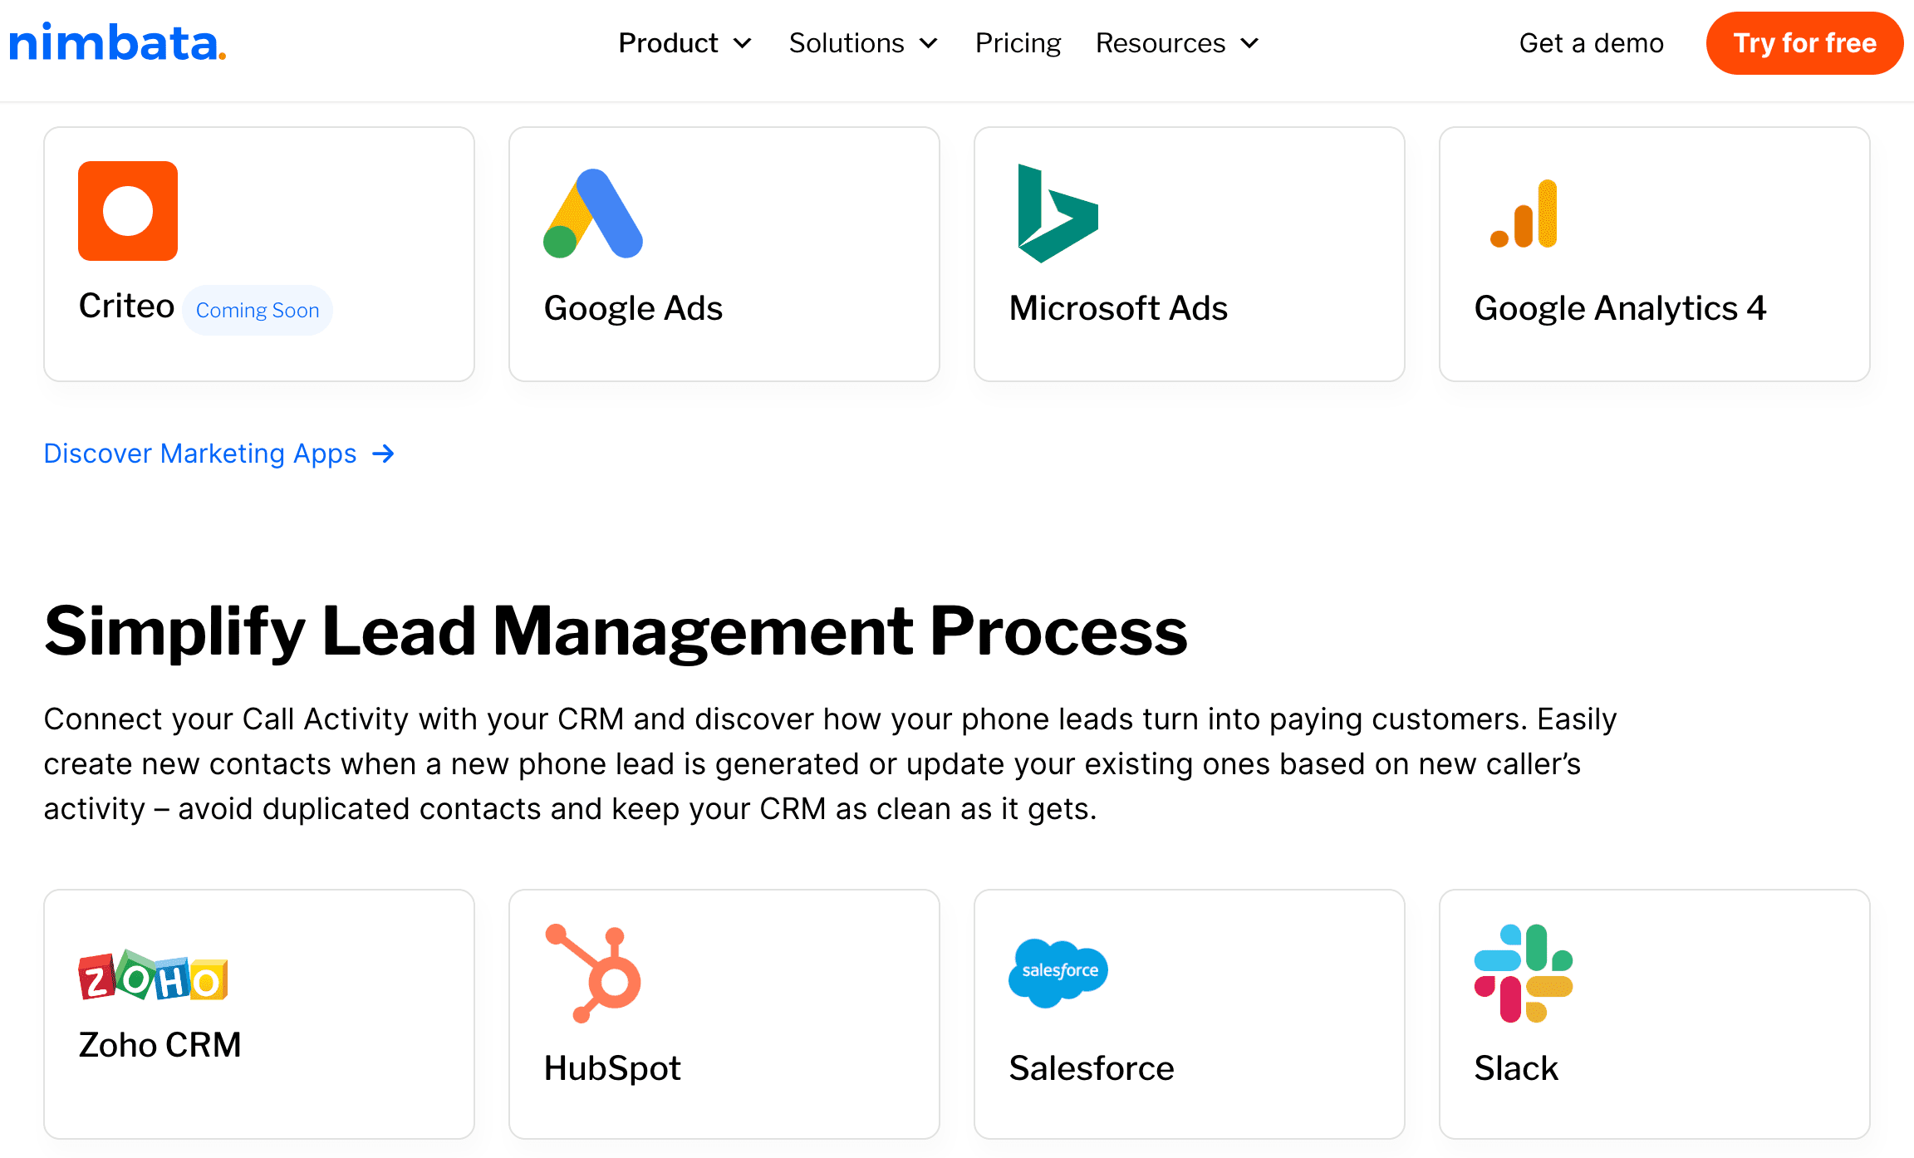Click the Criteo logo
The width and height of the screenshot is (1914, 1158).
coord(127,211)
